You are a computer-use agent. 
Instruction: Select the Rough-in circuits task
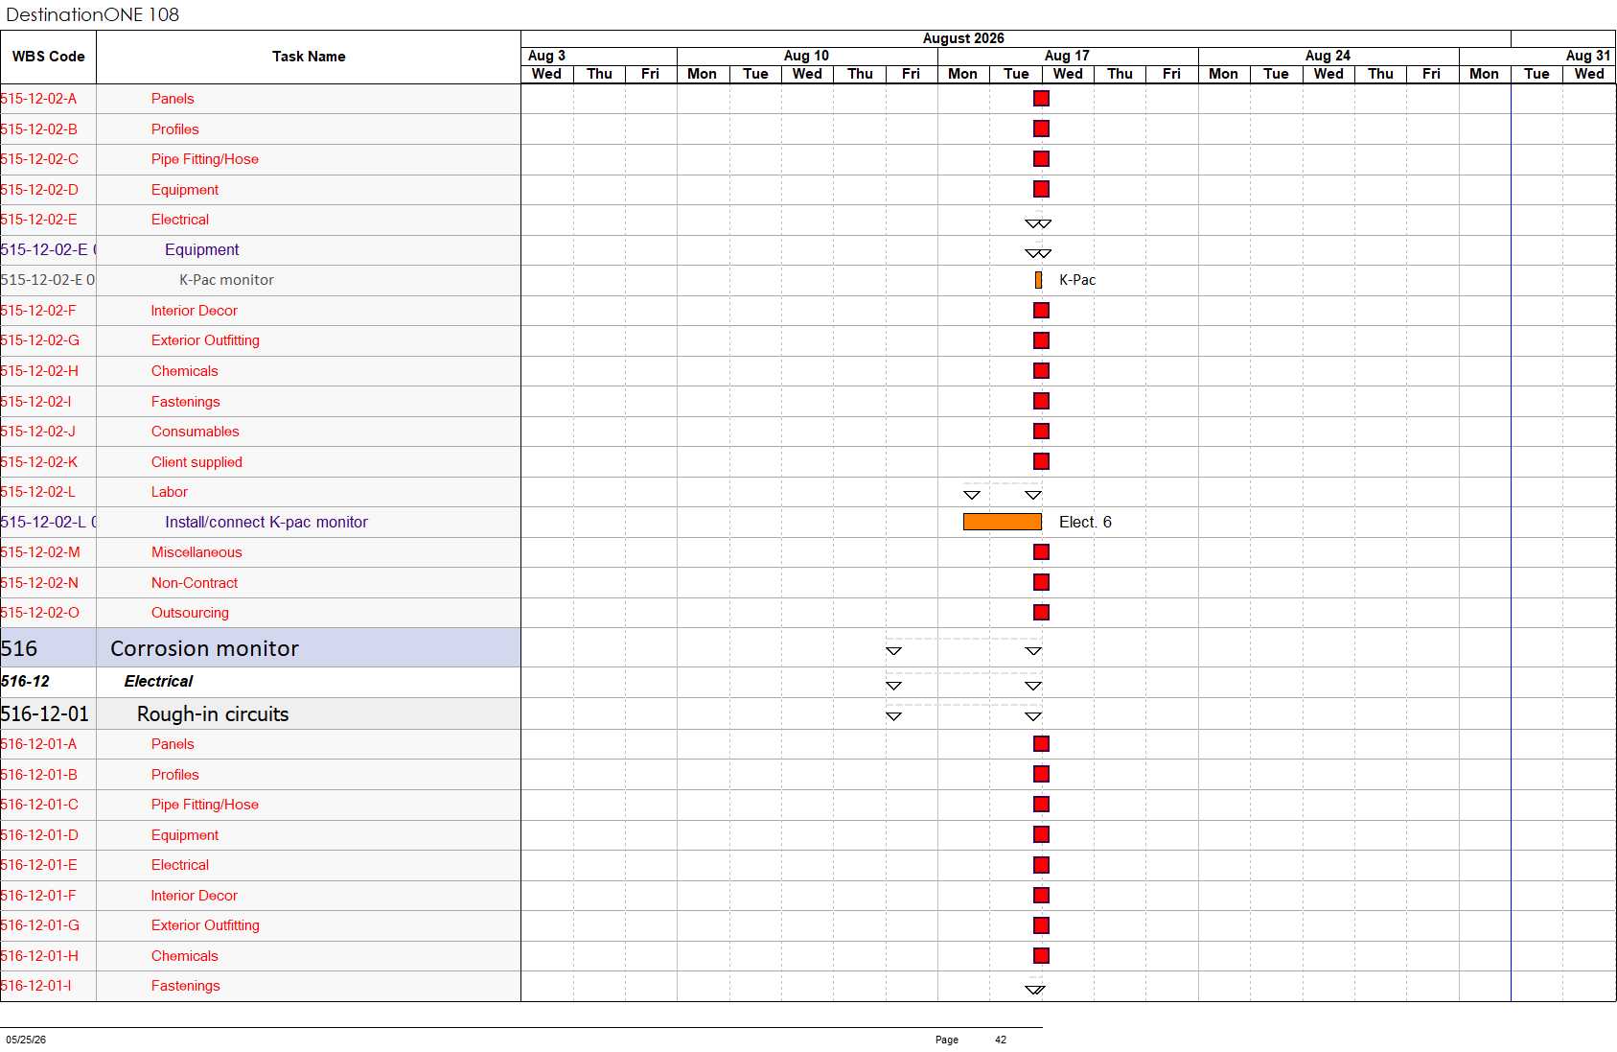213,714
